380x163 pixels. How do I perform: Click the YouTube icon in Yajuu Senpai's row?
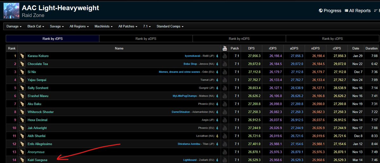click(x=225, y=80)
